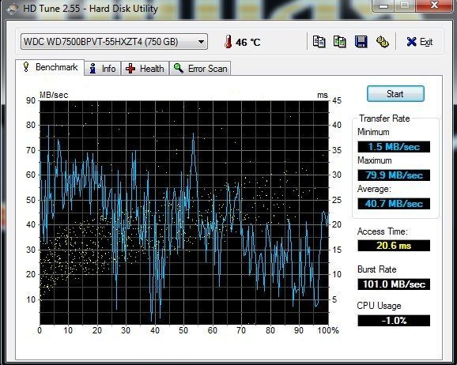Switch to the Health tab
This screenshot has height=365, width=457.
point(145,69)
